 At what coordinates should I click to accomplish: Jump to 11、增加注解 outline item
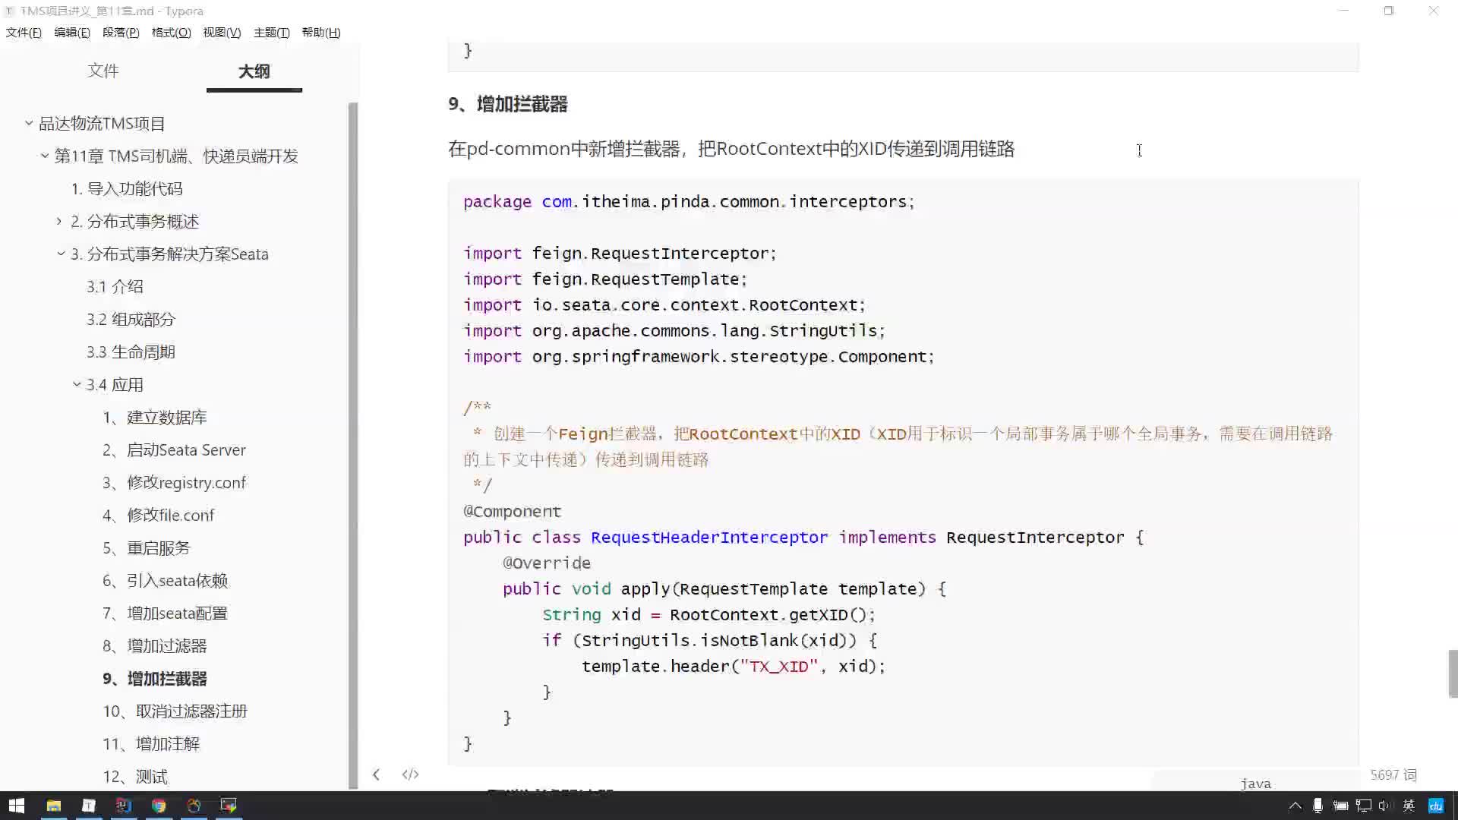pos(151,743)
